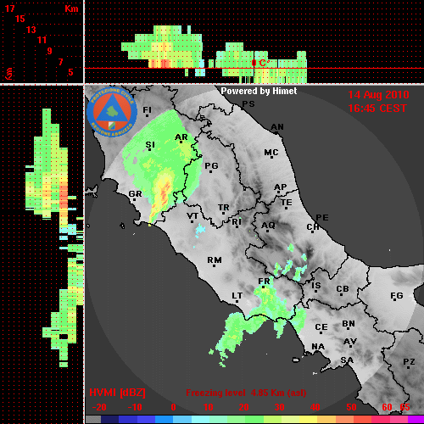The height and width of the screenshot is (424, 424).
Task: Click the 11 km altitude scale label
Action: point(42,40)
